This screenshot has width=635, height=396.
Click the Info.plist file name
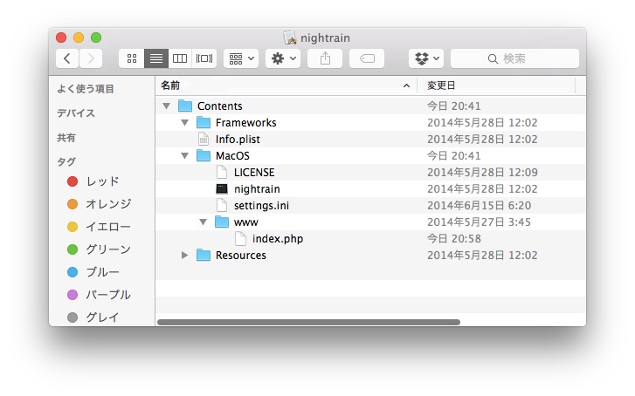point(238,140)
